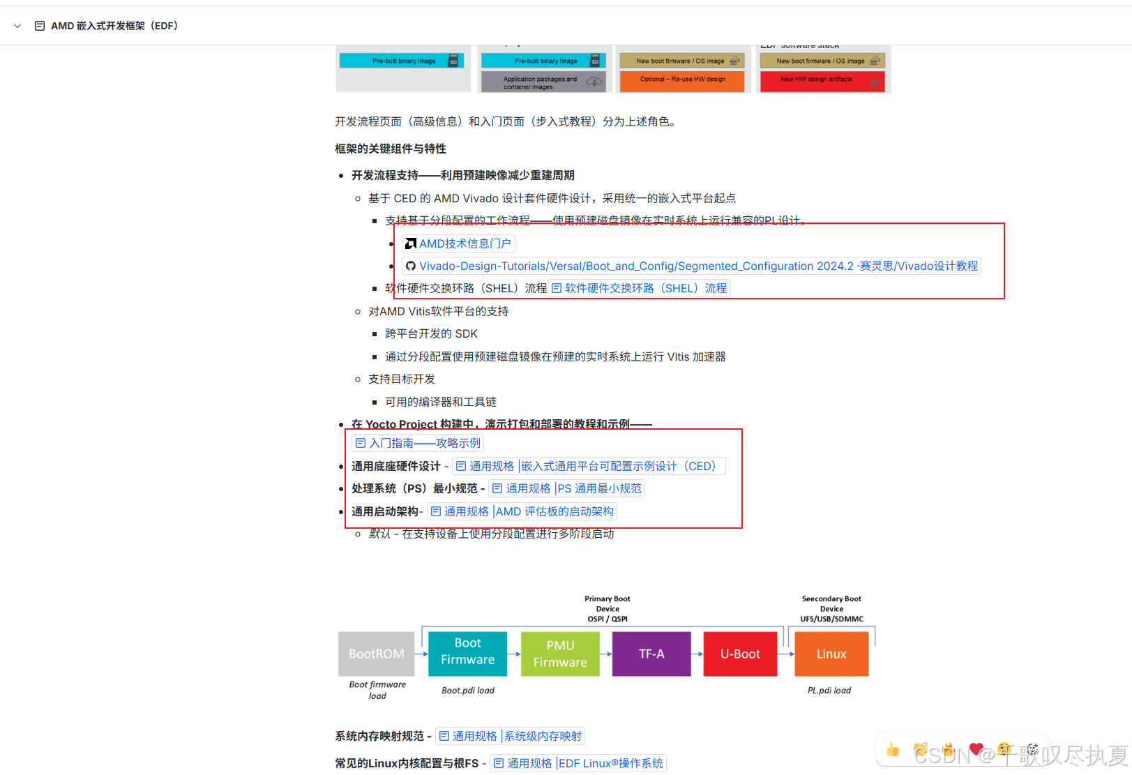The image size is (1132, 775).
Task: Click the 可用的编译器和工具链 bullet text
Action: pos(441,402)
